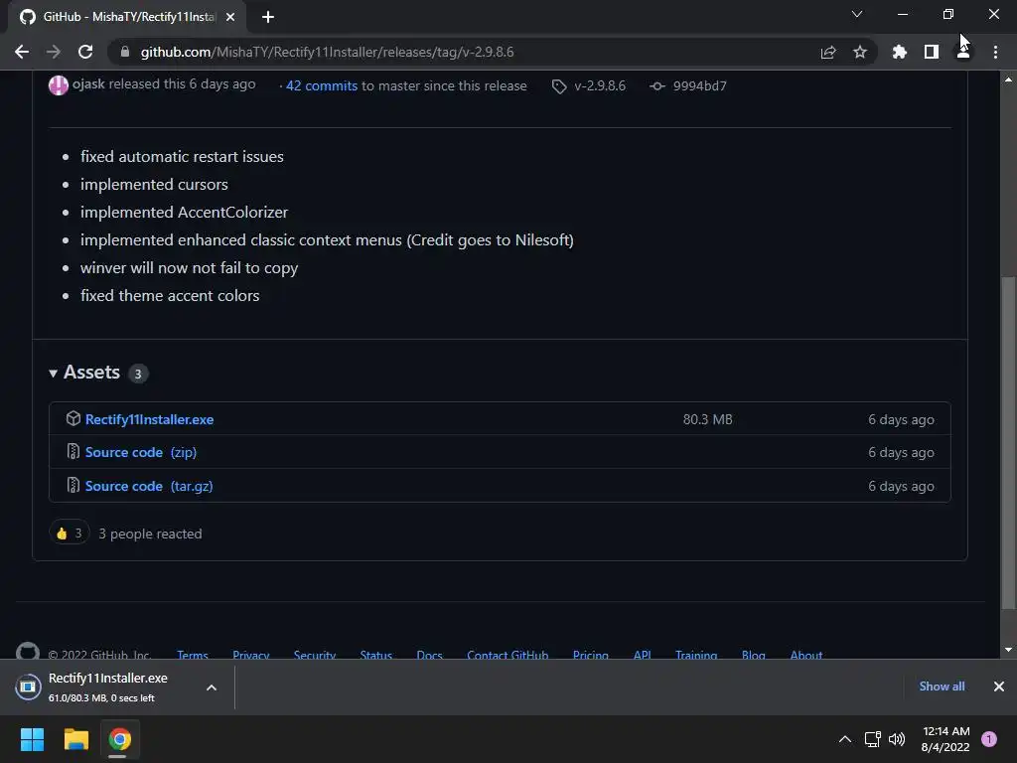
Task: Click the page vertical scrollbar thumb
Action: (1008, 442)
